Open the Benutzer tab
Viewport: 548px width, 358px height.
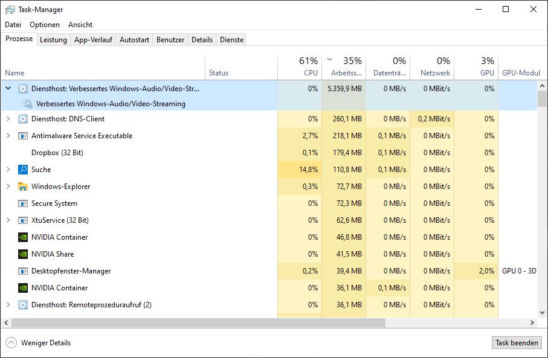[170, 40]
